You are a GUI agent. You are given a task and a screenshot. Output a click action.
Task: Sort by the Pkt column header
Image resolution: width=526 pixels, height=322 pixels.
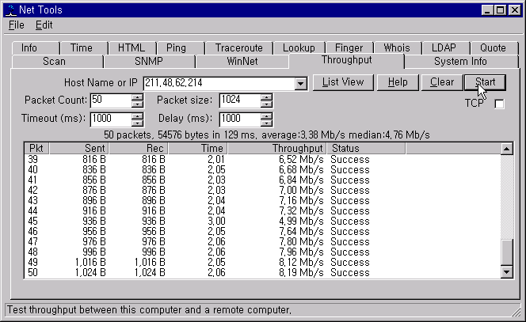pyautogui.click(x=37, y=149)
